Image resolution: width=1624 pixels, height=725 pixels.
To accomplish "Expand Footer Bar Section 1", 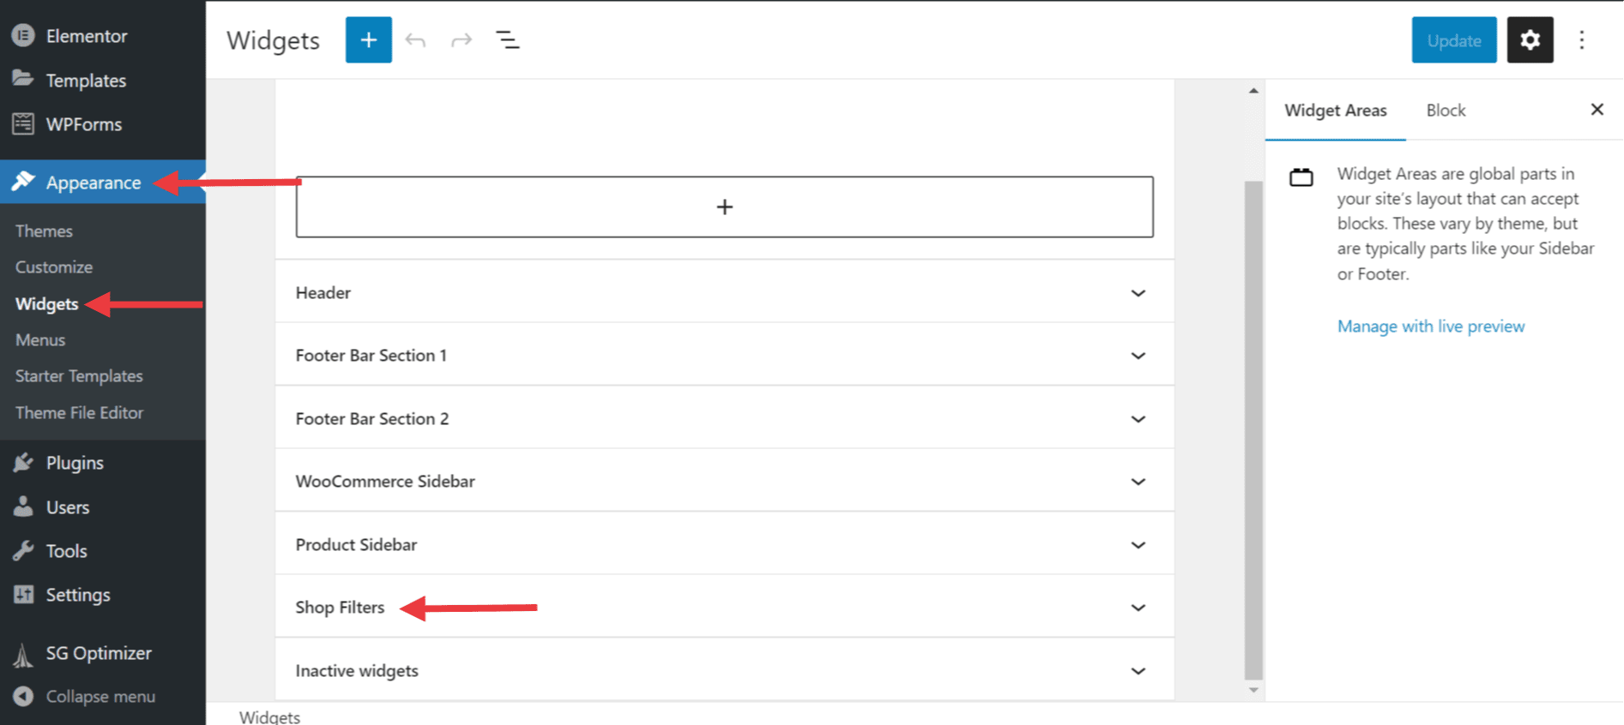I will 1138,356.
